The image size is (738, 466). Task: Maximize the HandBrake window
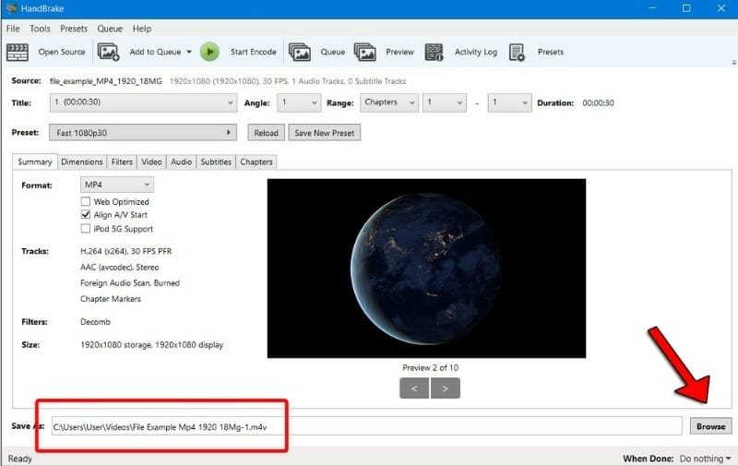(686, 8)
